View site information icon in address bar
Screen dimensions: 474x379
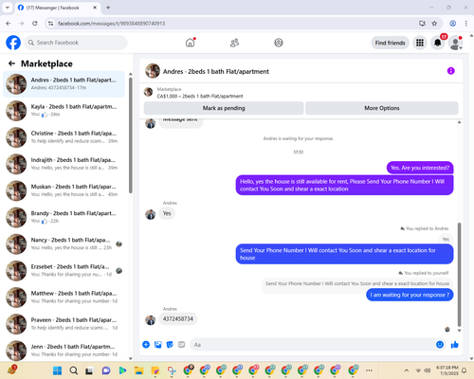tap(50, 24)
